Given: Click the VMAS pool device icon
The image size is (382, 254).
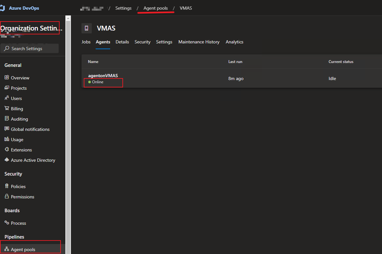Looking at the screenshot, I should [x=87, y=28].
